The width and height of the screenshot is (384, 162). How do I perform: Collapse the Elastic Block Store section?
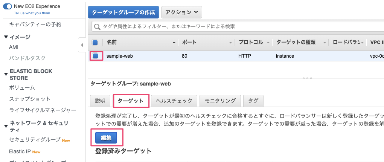click(6, 74)
